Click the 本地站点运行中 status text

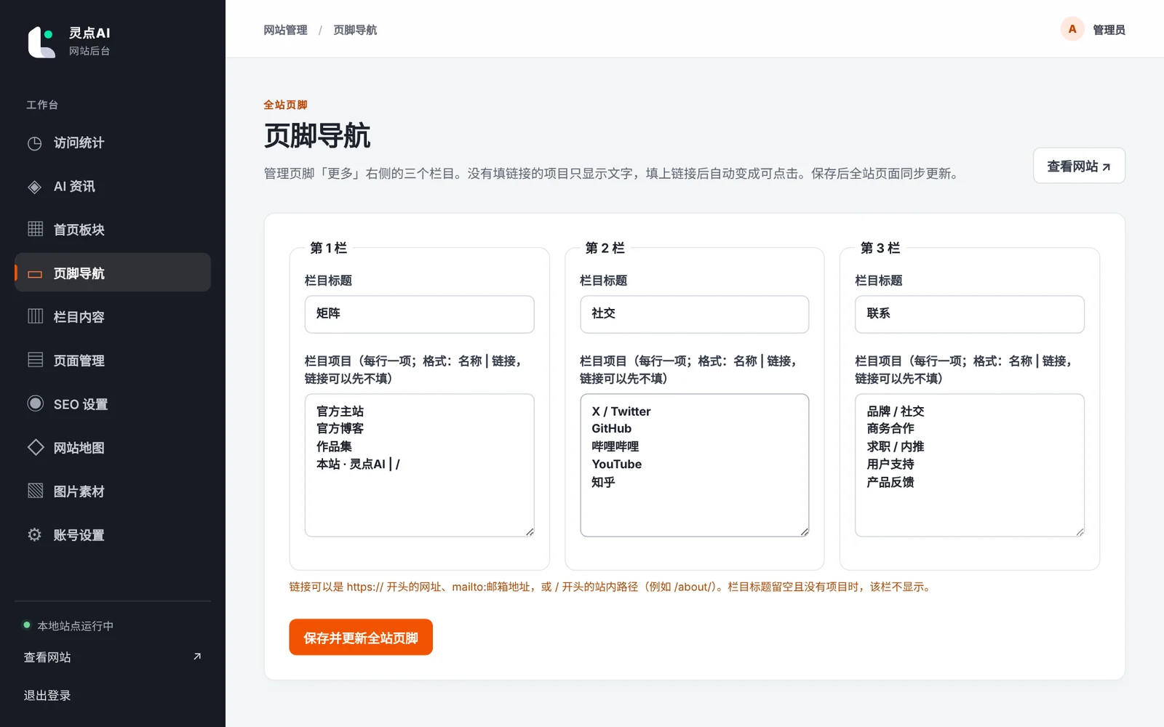coord(76,626)
